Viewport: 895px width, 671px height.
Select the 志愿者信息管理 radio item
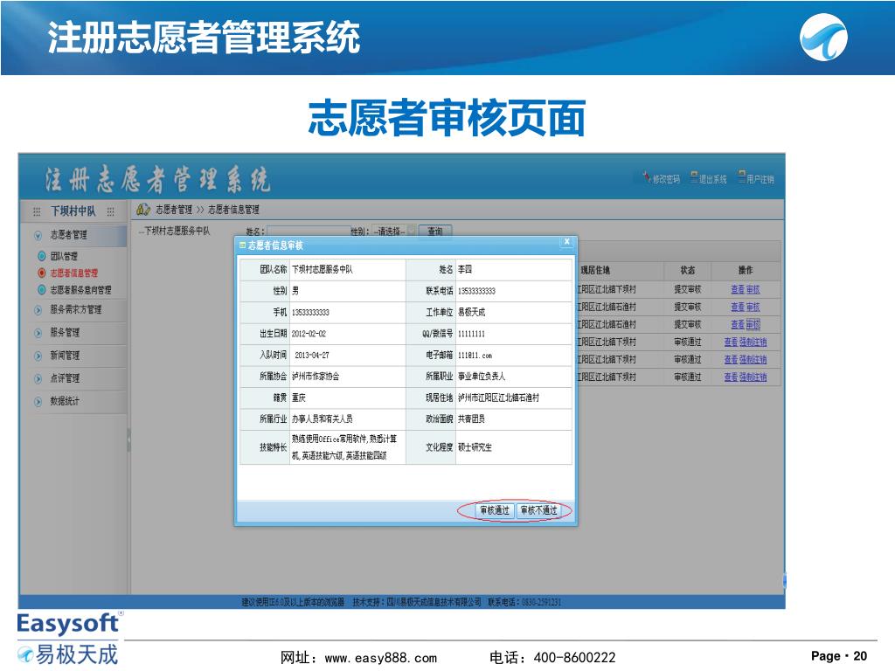point(41,273)
